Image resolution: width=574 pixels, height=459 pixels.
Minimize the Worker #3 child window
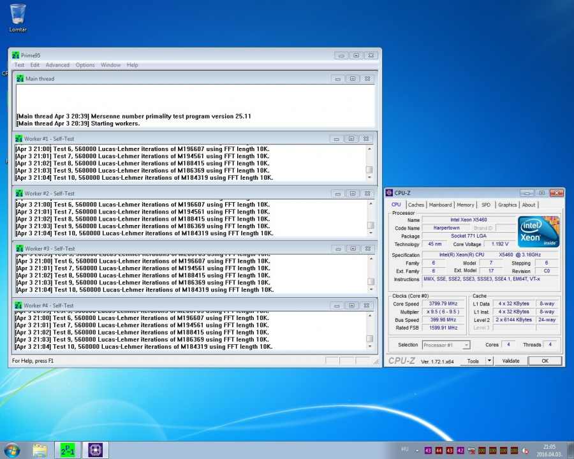pos(338,249)
